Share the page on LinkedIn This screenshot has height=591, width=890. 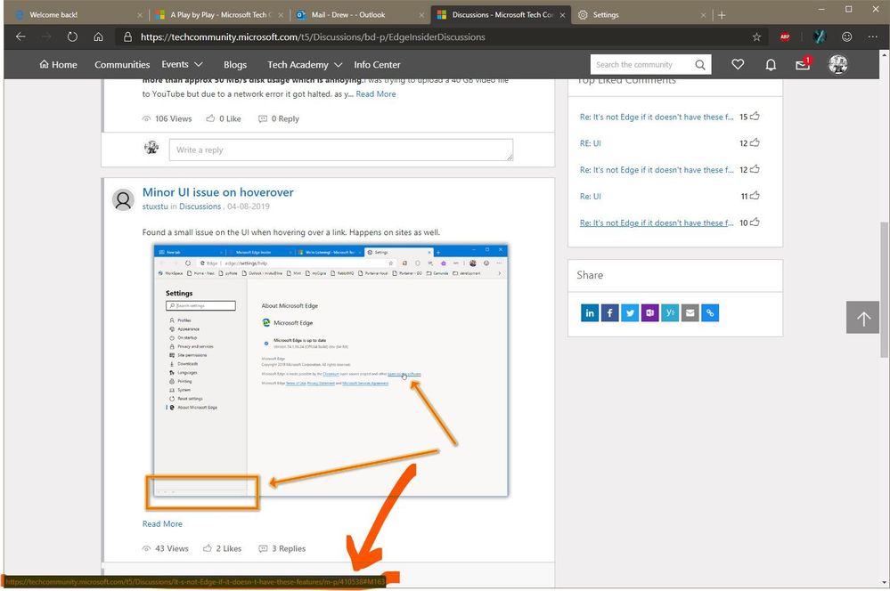pos(590,312)
